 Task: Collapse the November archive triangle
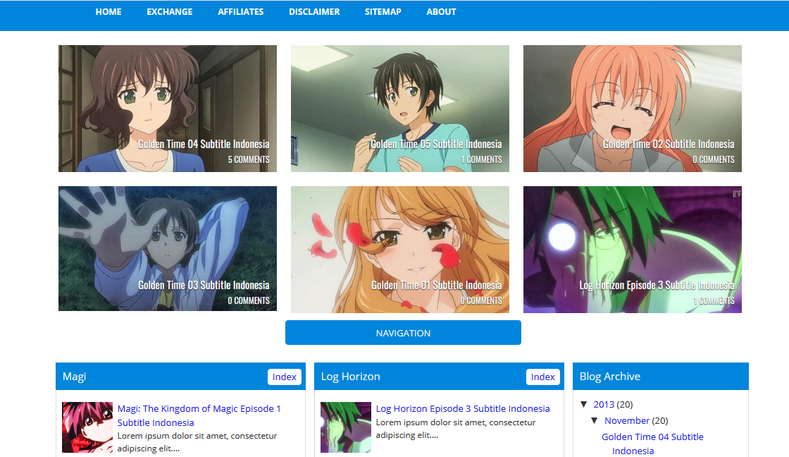595,421
